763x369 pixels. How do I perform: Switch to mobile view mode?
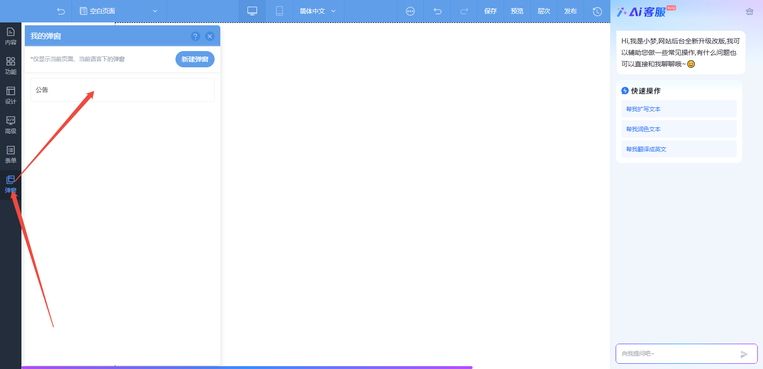click(279, 11)
